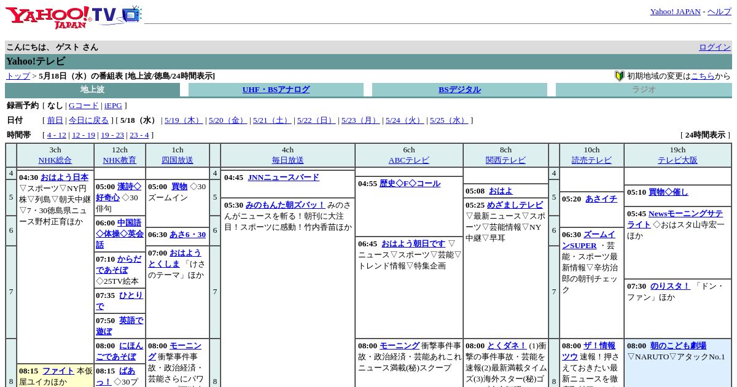This screenshot has height=387, width=737.
Task: Open 四国放送 program 買物 at 05:00
Action: click(x=179, y=187)
